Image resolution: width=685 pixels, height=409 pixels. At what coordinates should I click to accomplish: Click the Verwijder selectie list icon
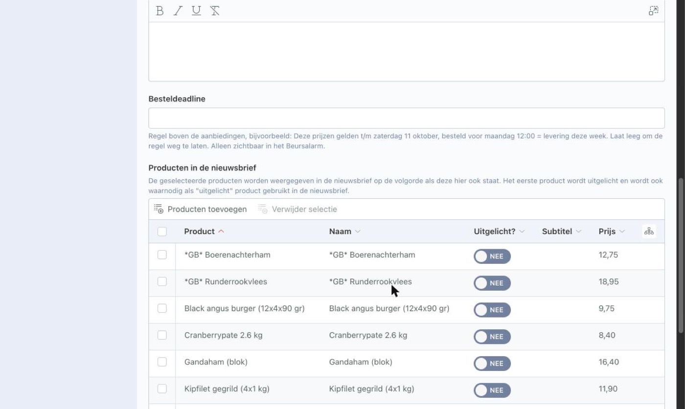[263, 209]
